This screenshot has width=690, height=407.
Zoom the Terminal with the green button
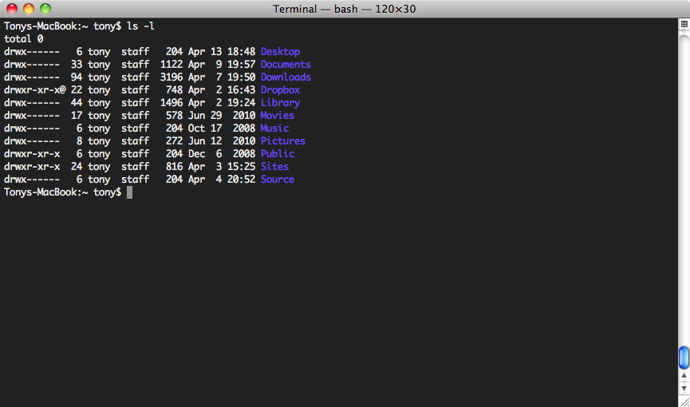tap(45, 8)
